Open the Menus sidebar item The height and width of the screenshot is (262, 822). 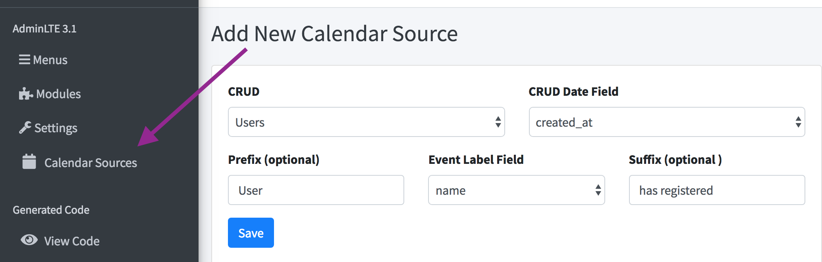click(50, 60)
